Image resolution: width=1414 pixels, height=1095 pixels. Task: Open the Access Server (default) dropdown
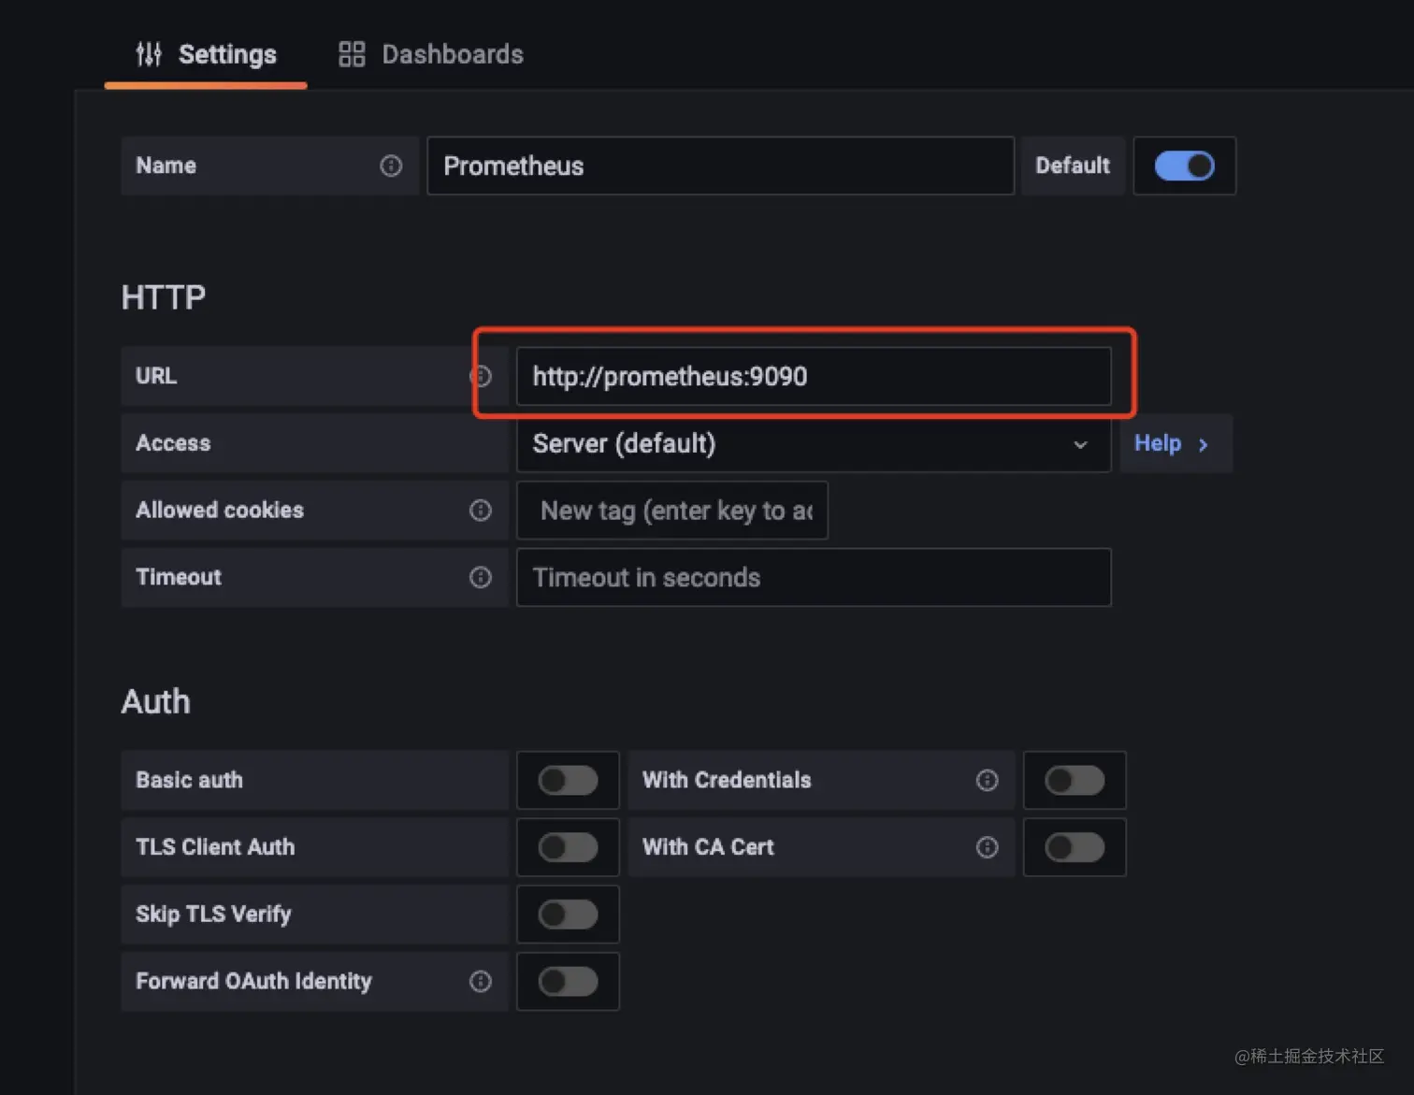coord(812,443)
